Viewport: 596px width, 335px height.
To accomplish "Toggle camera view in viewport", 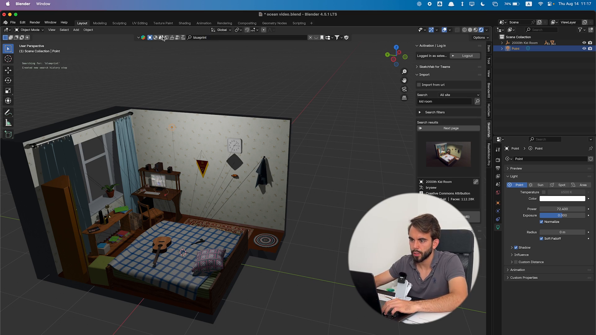I will click(x=404, y=89).
